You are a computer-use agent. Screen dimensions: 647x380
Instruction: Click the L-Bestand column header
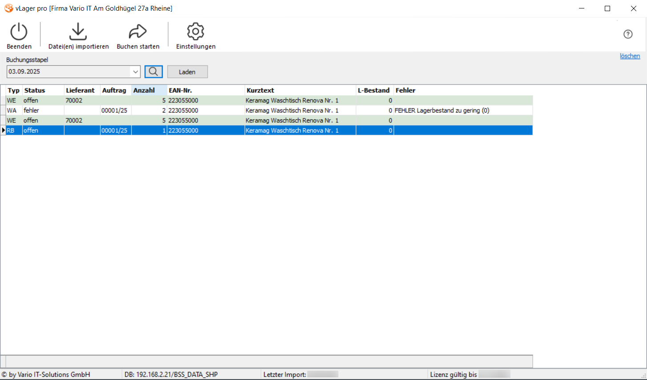tap(374, 90)
